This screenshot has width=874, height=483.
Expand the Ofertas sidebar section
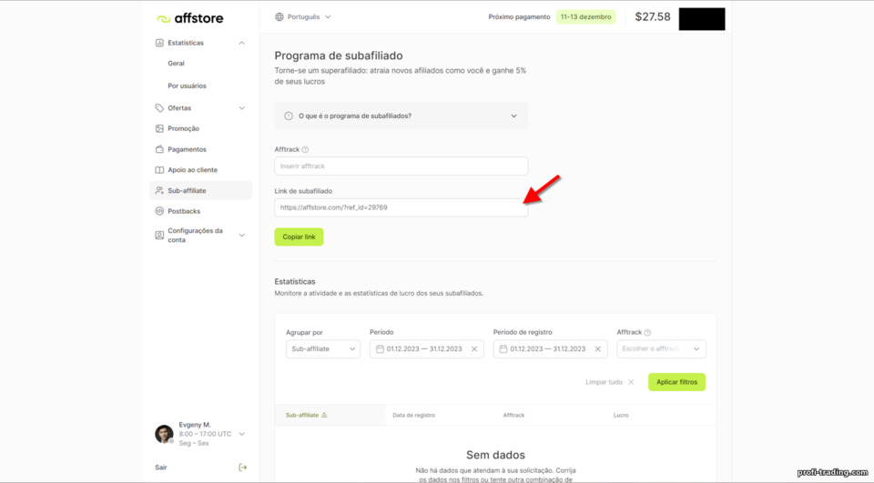pyautogui.click(x=242, y=108)
